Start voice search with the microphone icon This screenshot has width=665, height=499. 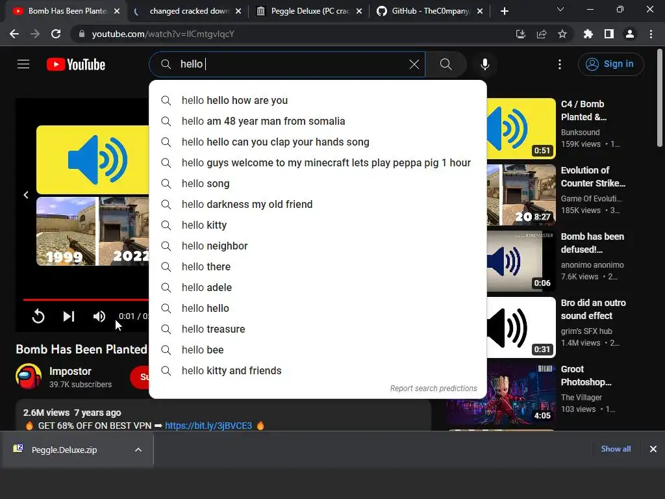(484, 64)
